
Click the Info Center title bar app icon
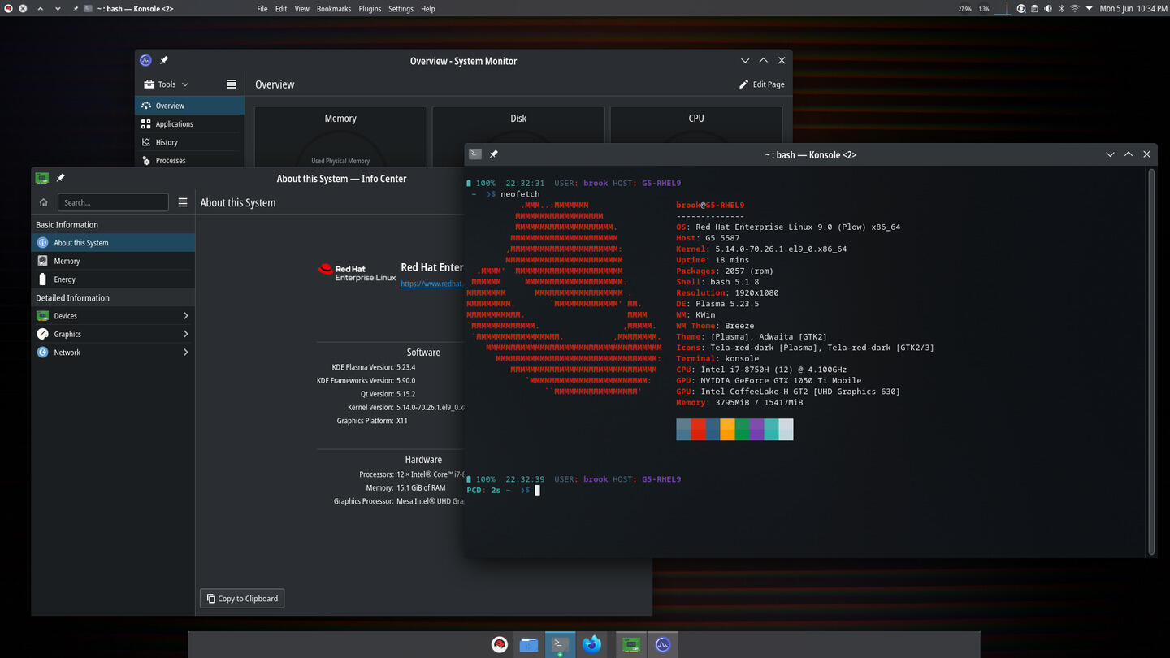click(41, 178)
